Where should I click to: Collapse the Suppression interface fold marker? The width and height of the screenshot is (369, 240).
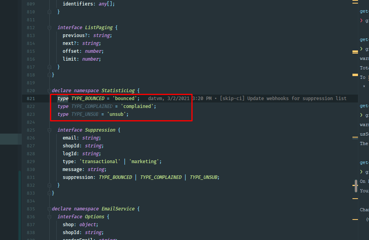(x=50, y=130)
